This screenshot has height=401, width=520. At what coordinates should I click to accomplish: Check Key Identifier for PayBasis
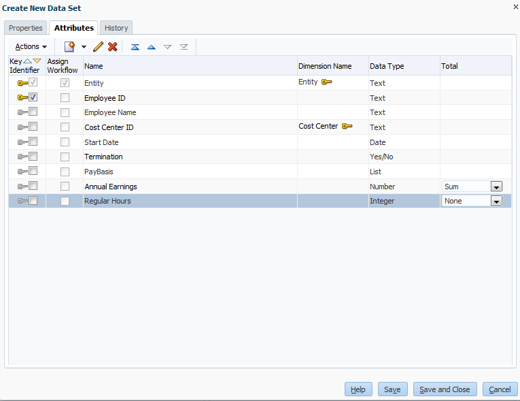tap(33, 171)
